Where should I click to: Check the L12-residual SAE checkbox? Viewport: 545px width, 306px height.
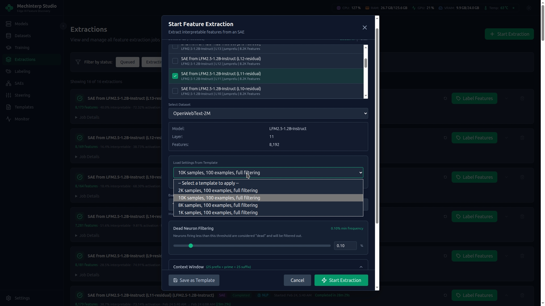coord(175,61)
